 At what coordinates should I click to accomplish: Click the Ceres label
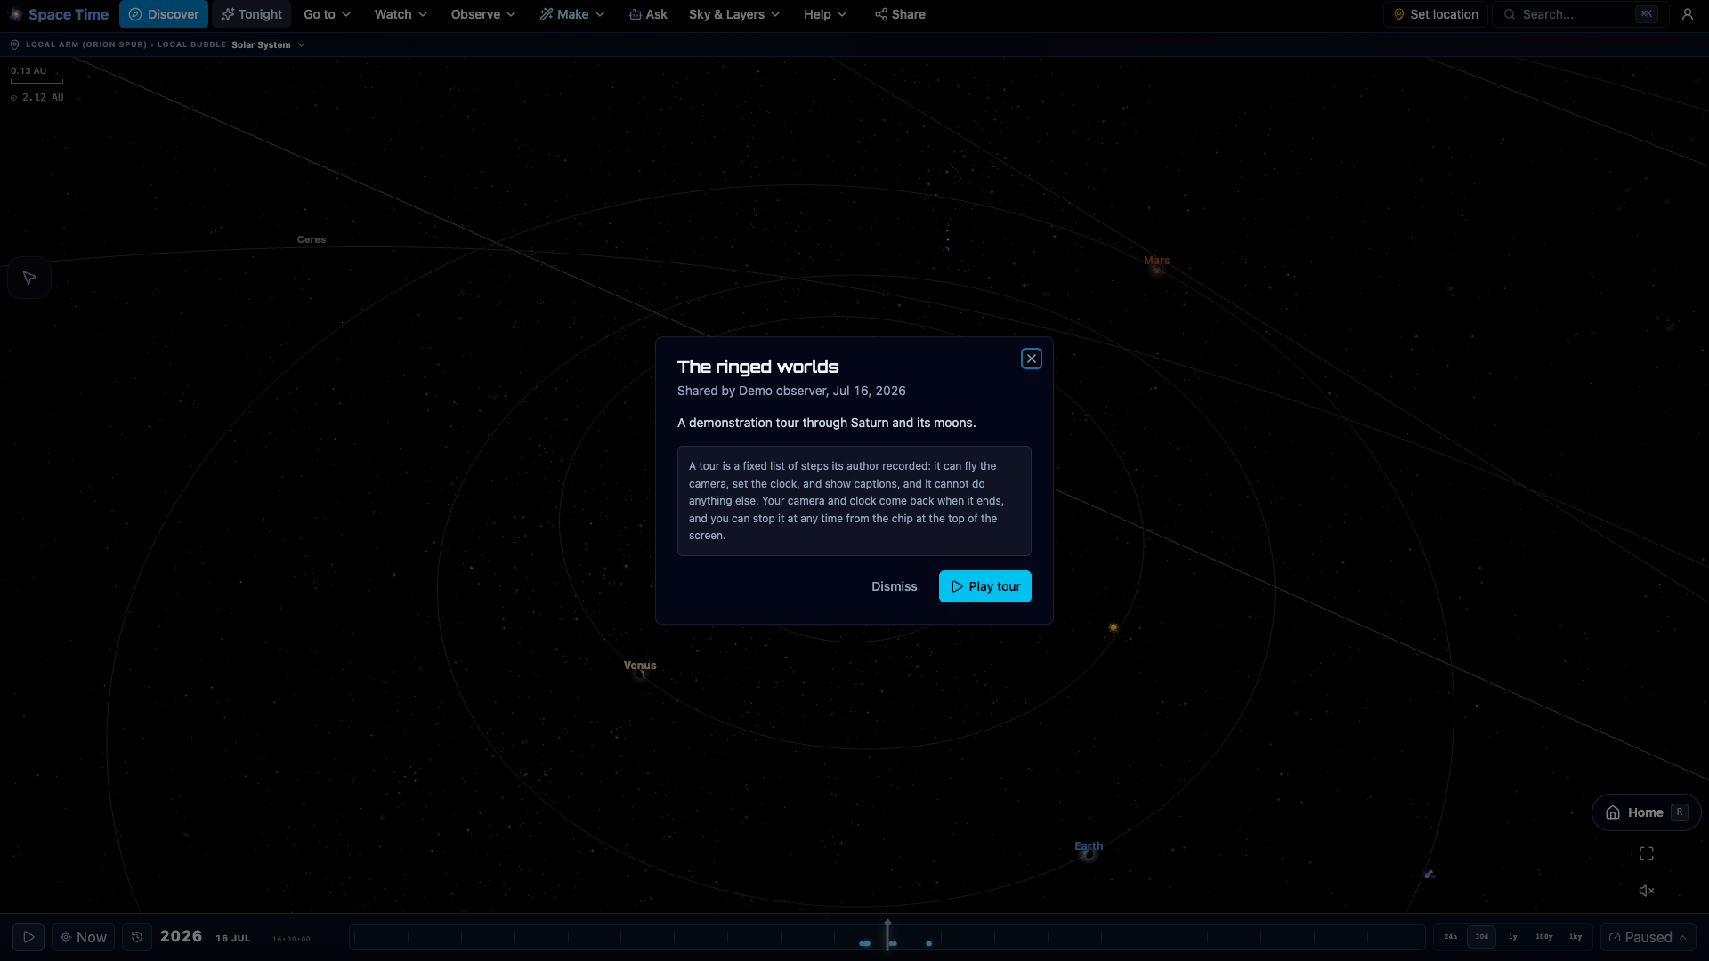click(312, 239)
